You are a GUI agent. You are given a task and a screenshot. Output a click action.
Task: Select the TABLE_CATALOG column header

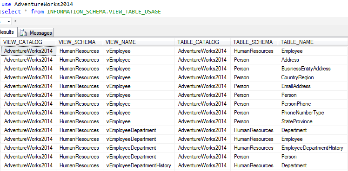click(x=203, y=42)
